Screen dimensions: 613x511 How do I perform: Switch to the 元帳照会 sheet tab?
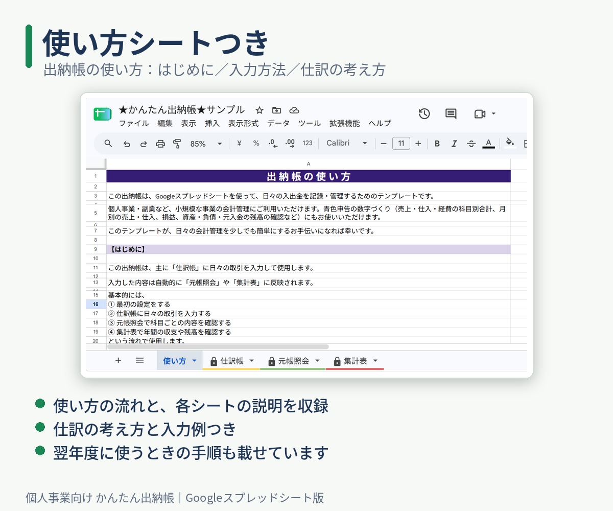(293, 361)
